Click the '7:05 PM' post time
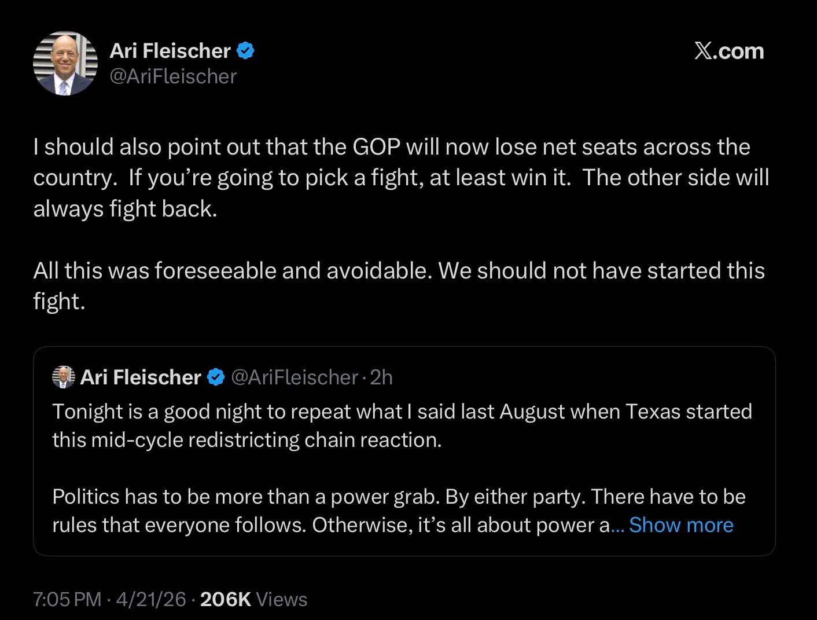Screen dimensions: 817x620 click(x=67, y=599)
